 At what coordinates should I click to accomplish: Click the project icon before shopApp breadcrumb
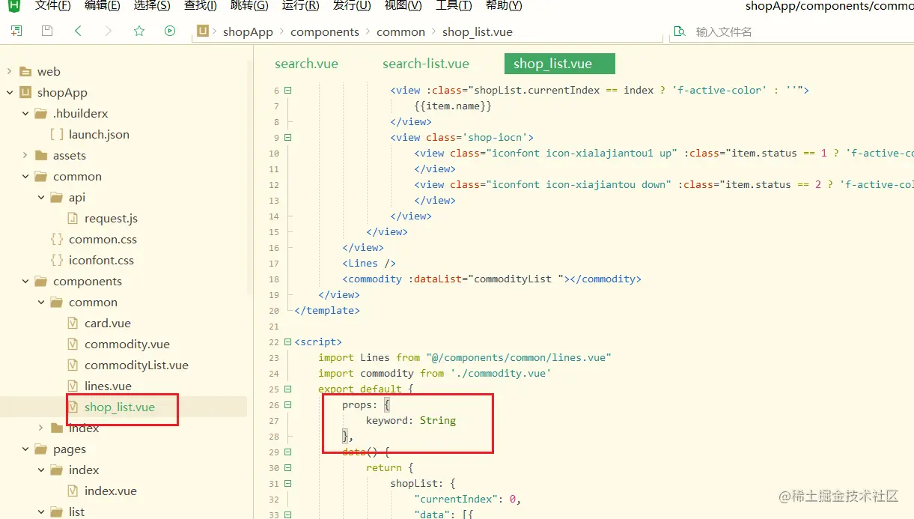[x=202, y=31]
